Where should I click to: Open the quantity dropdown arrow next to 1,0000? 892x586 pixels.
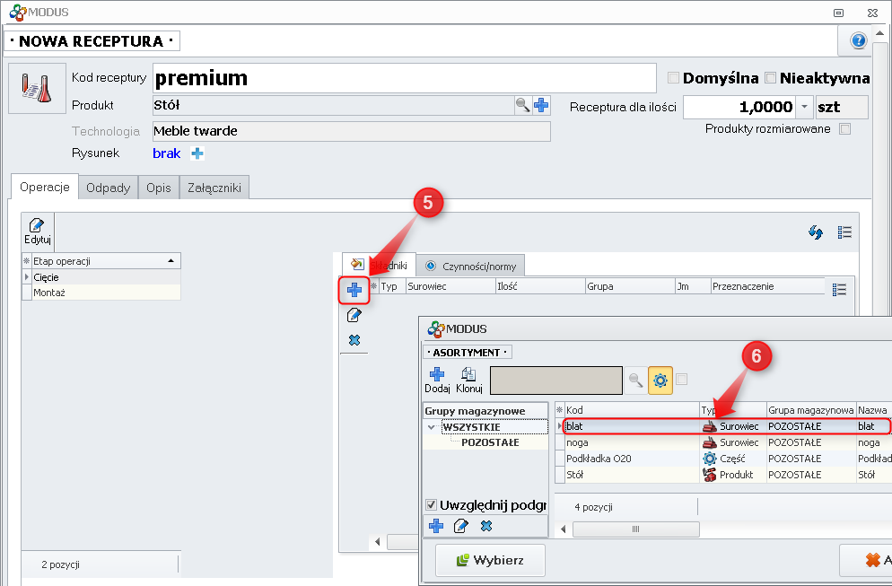(x=804, y=107)
